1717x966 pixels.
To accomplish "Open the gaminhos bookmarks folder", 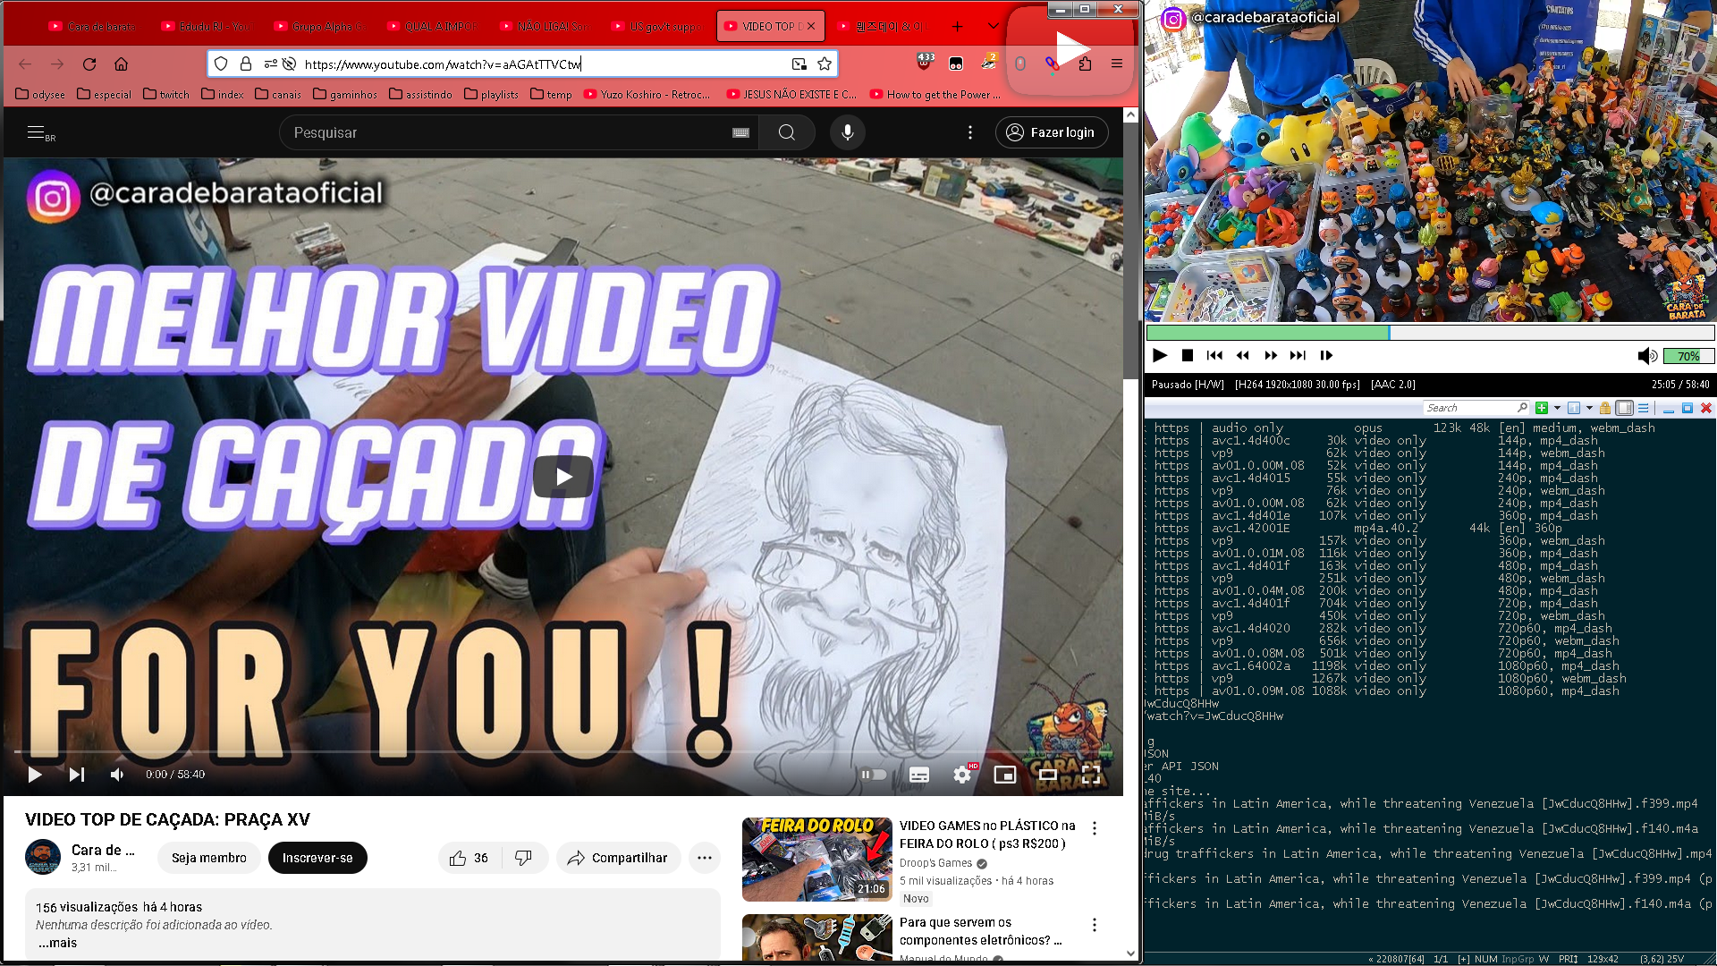I will (345, 94).
